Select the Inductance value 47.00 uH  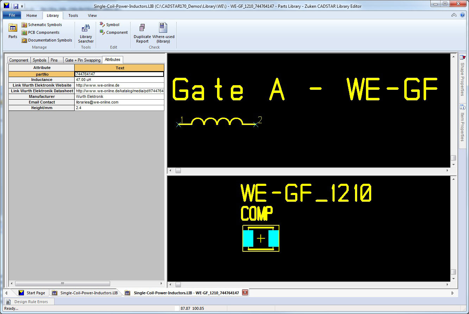[120, 80]
